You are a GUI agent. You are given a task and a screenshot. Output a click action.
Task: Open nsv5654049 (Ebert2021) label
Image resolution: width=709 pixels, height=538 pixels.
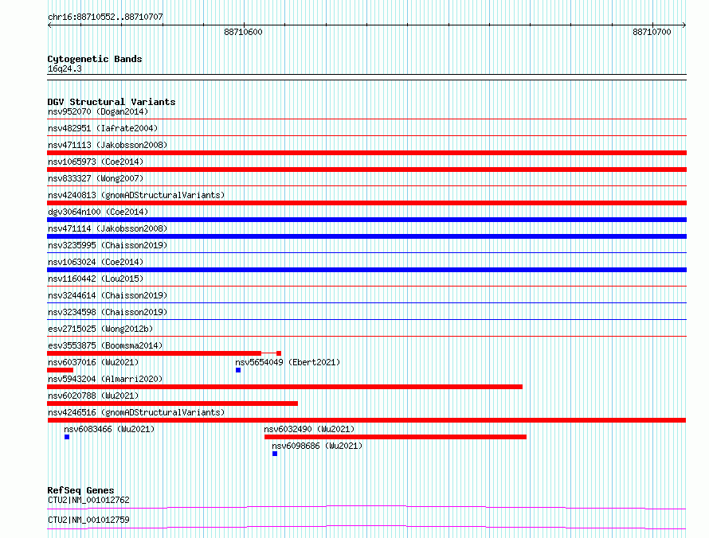tap(288, 362)
